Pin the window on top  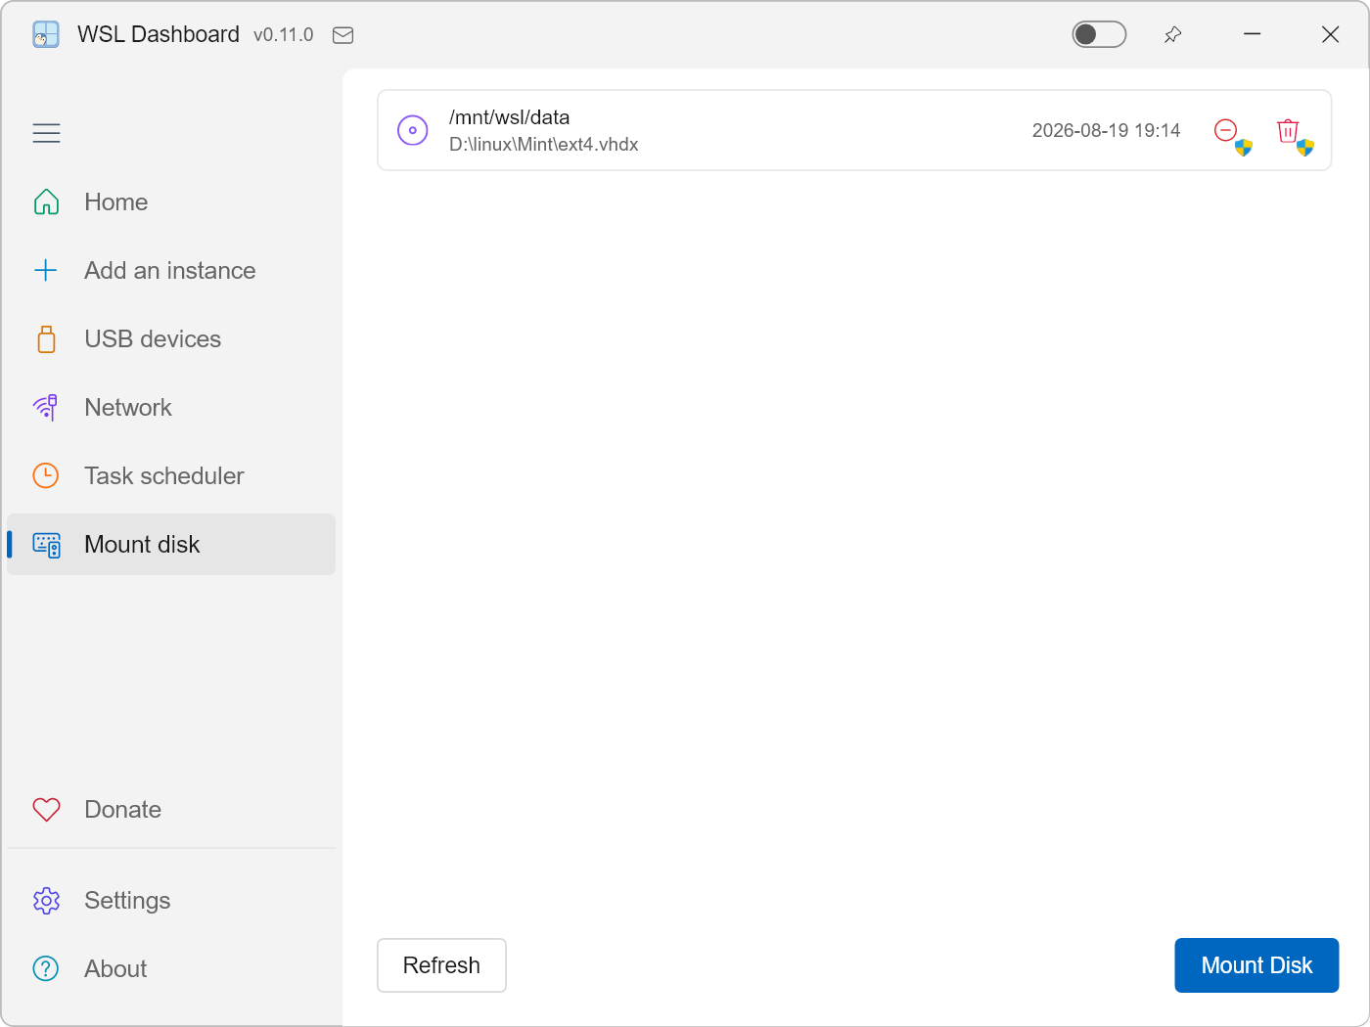tap(1172, 35)
